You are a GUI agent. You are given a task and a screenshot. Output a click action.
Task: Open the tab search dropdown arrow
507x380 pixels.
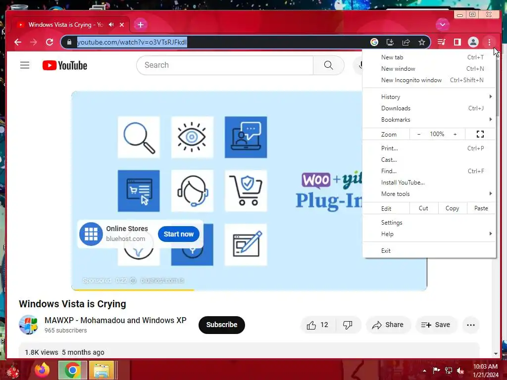tap(442, 25)
